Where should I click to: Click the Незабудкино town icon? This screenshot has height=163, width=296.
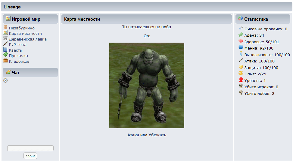click(5, 28)
